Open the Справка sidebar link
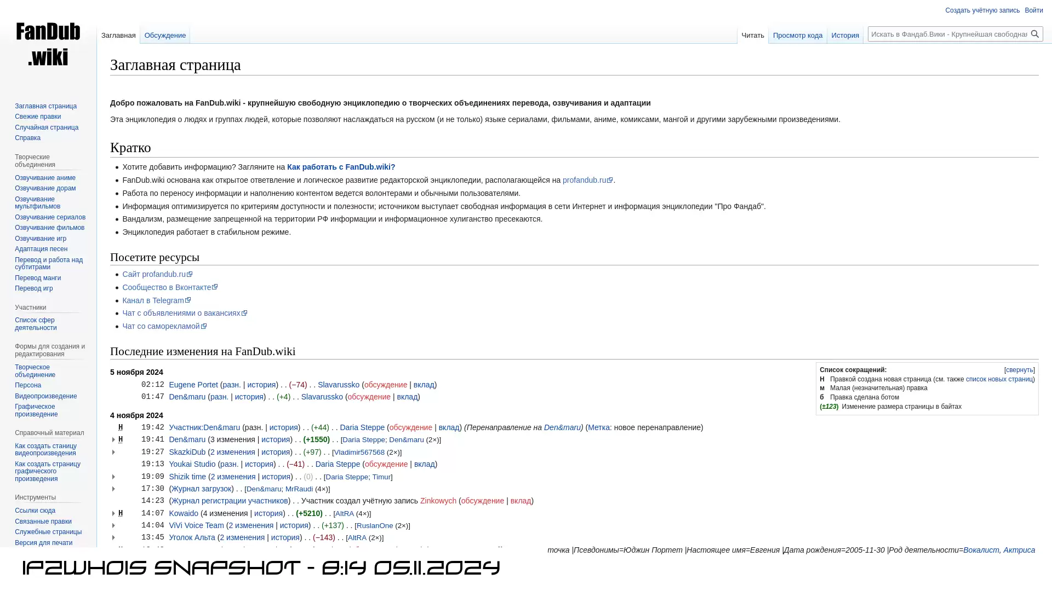This screenshot has height=591, width=1052. click(x=27, y=138)
